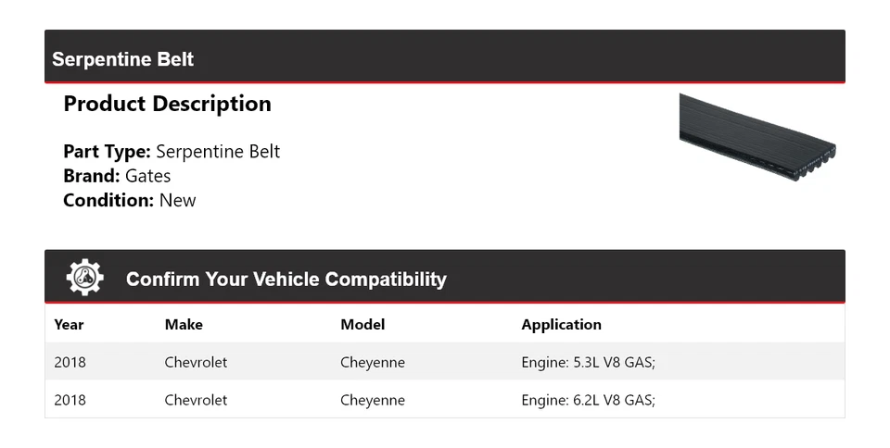890x448 pixels.
Task: Select the Product Description heading
Action: 167,104
